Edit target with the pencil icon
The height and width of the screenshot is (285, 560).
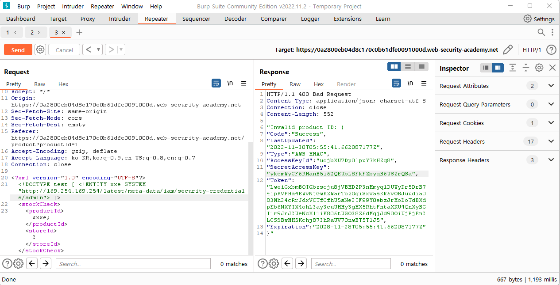click(508, 49)
